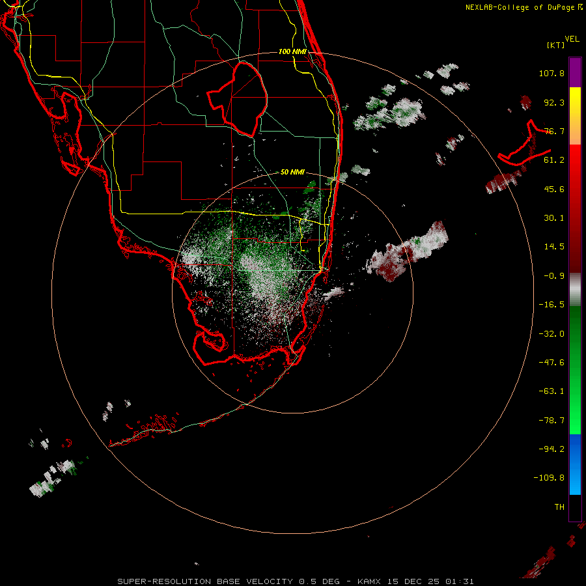Click the purple segment of velocity color bar
This screenshot has height=586, width=586.
tap(575, 72)
